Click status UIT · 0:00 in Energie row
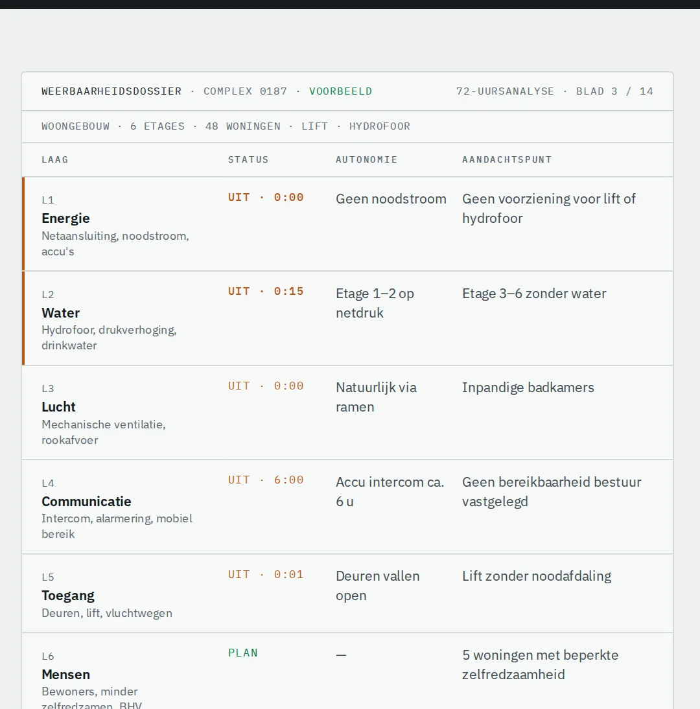The image size is (700, 709). click(266, 198)
